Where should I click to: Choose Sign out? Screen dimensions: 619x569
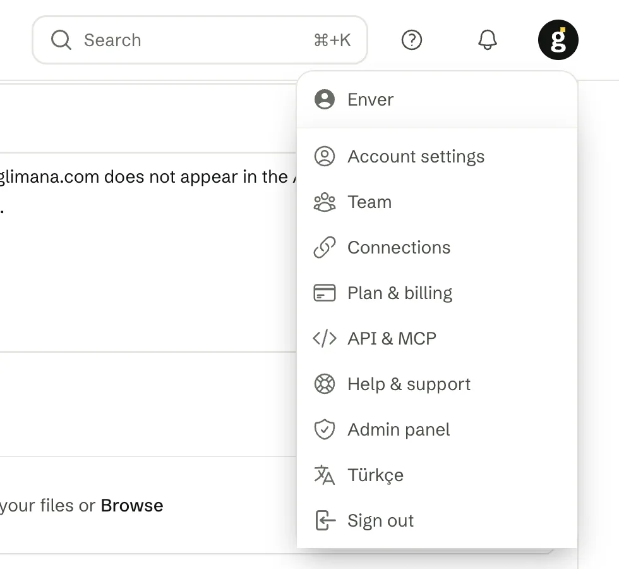(x=437, y=520)
